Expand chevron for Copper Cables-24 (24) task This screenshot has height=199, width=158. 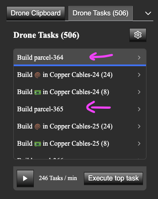(x=139, y=75)
